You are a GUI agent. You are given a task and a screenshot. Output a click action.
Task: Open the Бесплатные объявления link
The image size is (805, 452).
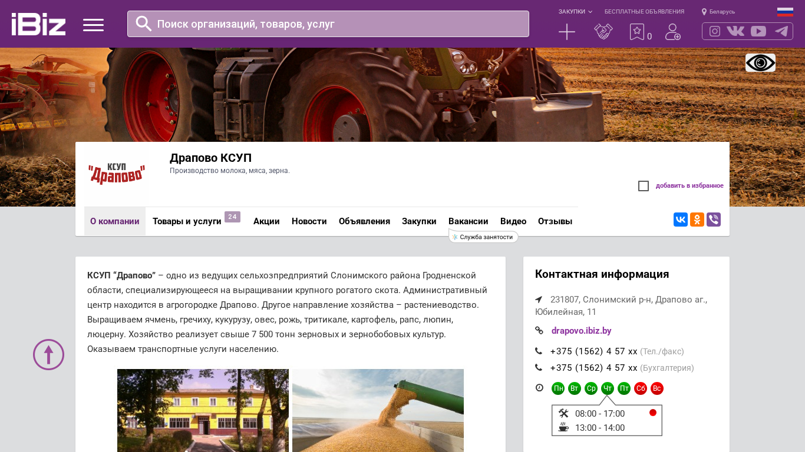644,12
